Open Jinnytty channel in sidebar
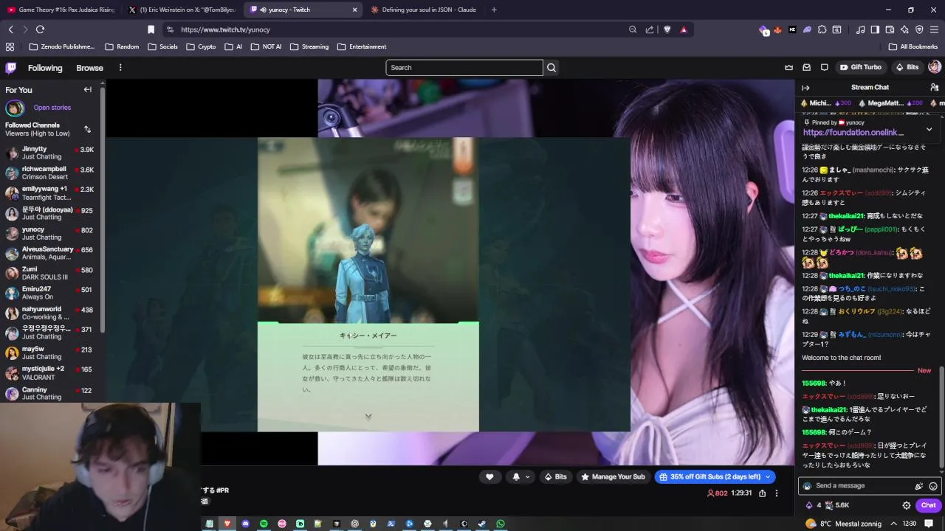 52,153
